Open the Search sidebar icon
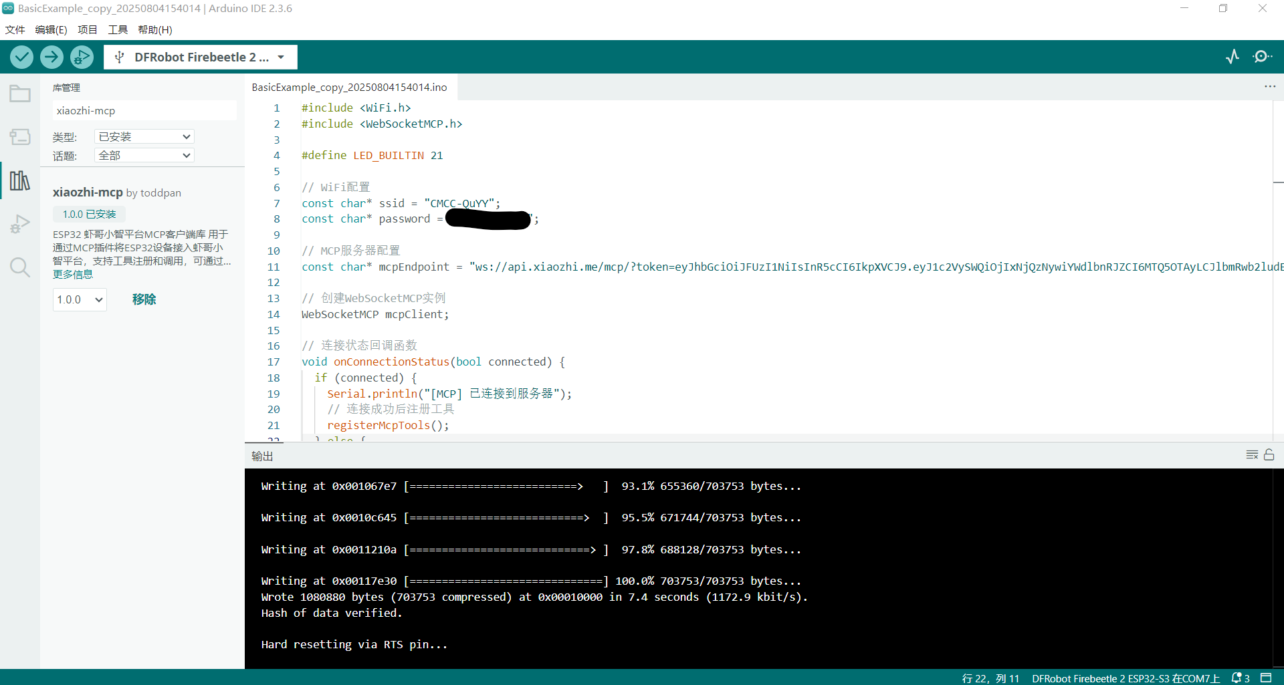The width and height of the screenshot is (1284, 685). pyautogui.click(x=20, y=267)
